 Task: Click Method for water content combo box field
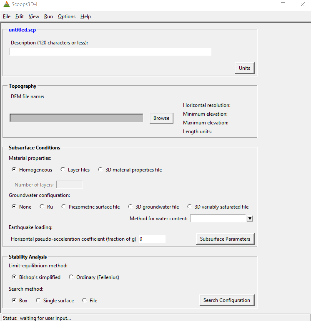(x=218, y=218)
